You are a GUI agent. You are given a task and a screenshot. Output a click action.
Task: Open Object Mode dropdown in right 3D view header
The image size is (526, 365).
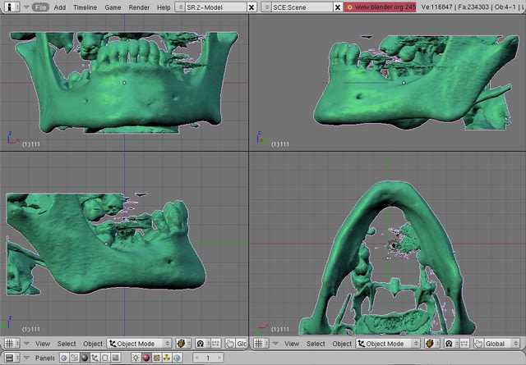tap(388, 344)
